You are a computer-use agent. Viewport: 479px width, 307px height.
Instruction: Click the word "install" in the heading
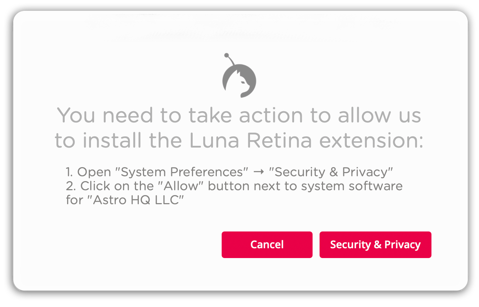coord(112,141)
